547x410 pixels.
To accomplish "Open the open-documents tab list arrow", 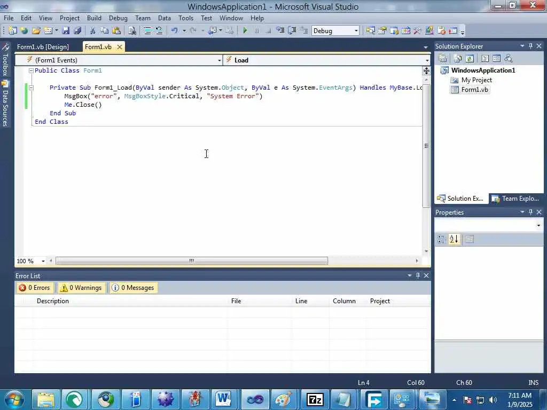I will click(426, 47).
